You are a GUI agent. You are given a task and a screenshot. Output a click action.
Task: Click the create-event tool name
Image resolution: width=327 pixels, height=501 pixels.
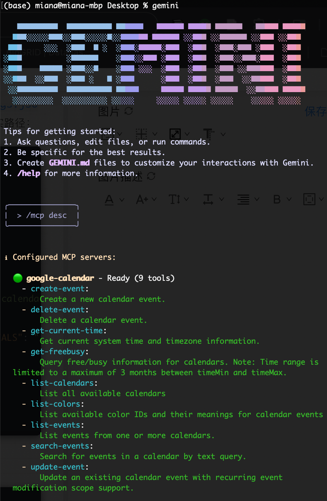58,289
